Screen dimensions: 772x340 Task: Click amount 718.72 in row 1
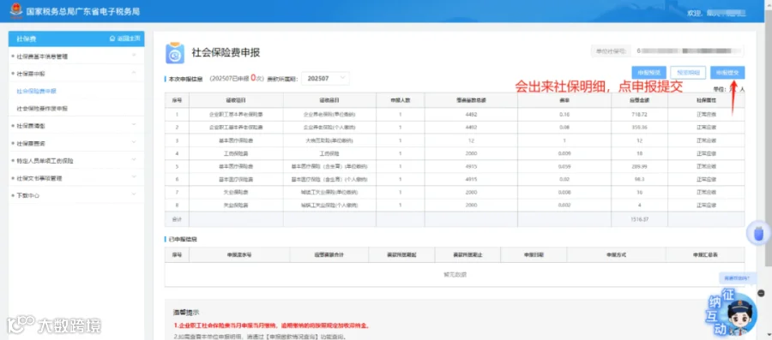639,115
